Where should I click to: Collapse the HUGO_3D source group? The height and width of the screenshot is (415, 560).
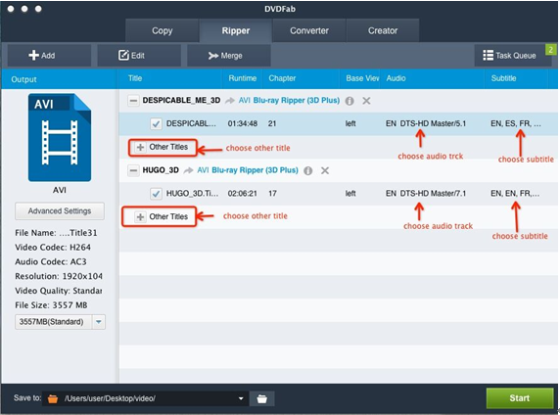click(133, 170)
